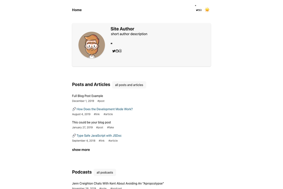
Task: Filter by #fake tag
Action: [x=110, y=127]
